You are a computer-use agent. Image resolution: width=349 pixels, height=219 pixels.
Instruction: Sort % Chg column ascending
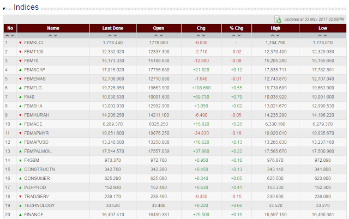coord(234,35)
